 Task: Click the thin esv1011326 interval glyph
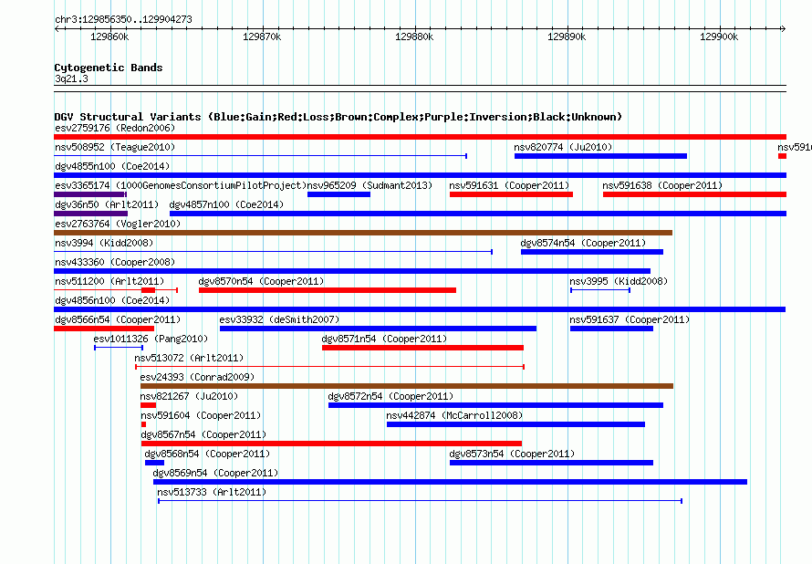119,348
